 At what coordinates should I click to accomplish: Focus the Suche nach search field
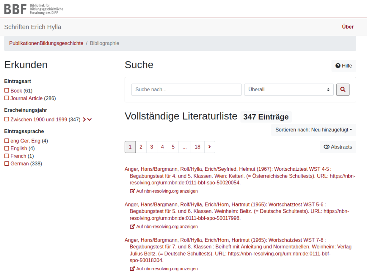pyautogui.click(x=186, y=89)
